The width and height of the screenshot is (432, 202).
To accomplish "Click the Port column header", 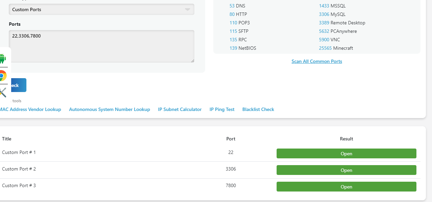I will (231, 139).
